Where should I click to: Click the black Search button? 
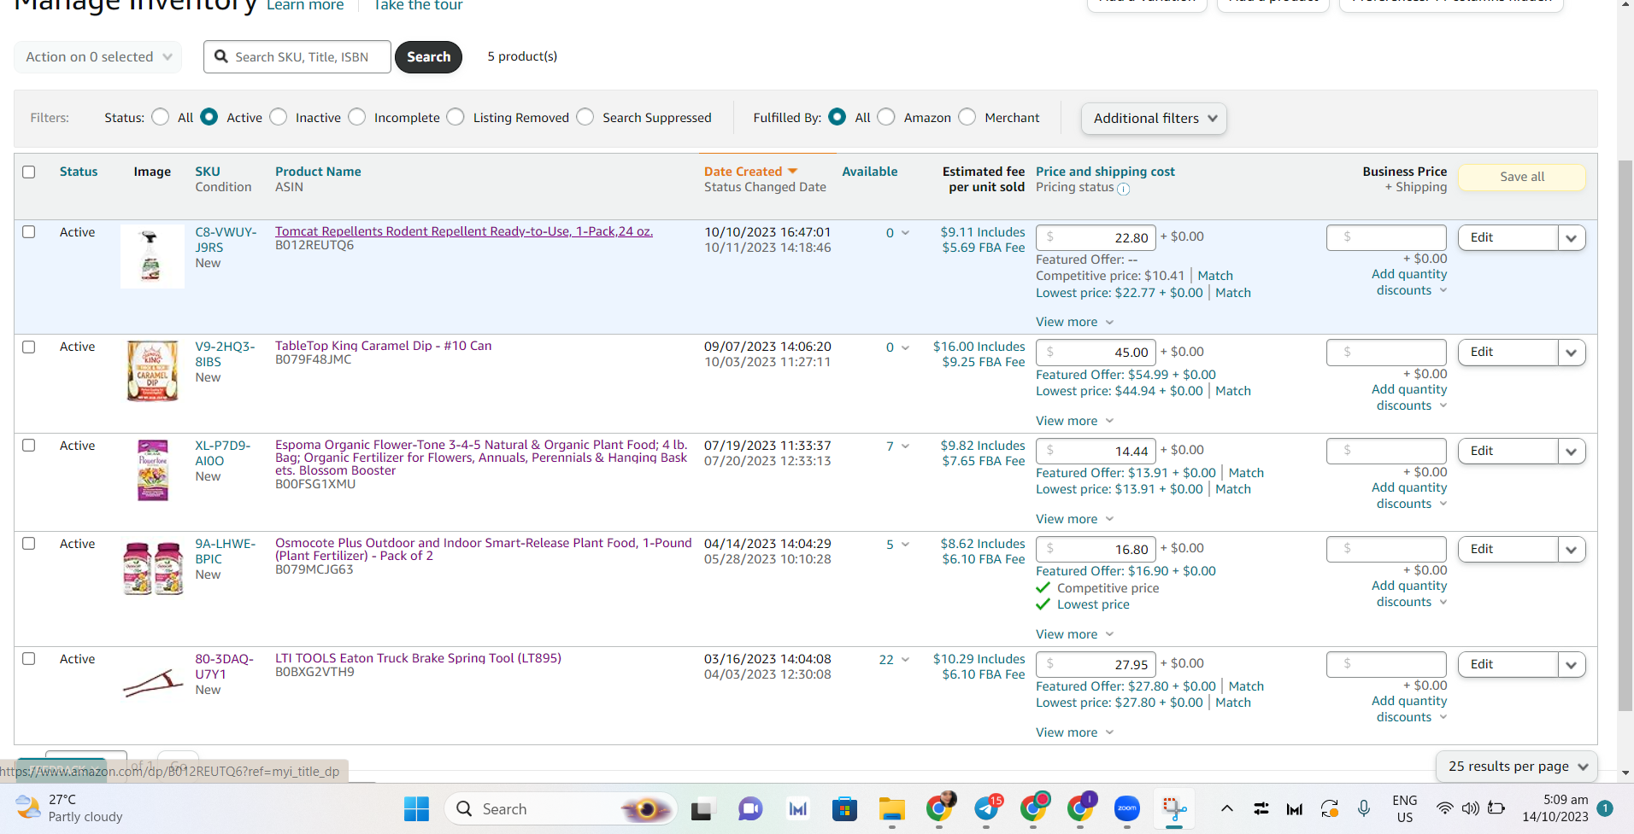(428, 57)
